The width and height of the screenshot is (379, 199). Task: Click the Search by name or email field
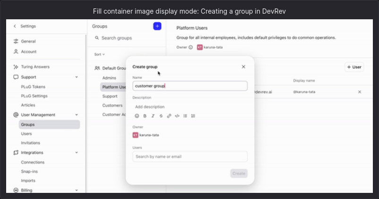click(190, 157)
